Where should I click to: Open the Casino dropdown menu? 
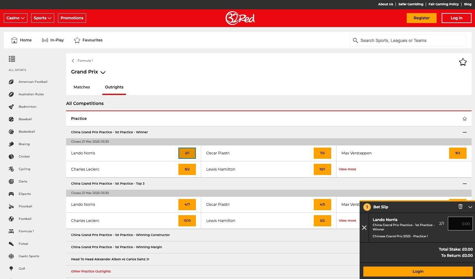(16, 18)
